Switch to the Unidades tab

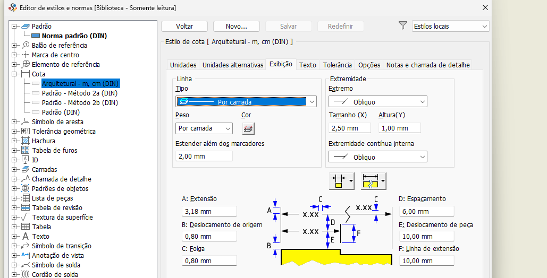[183, 65]
